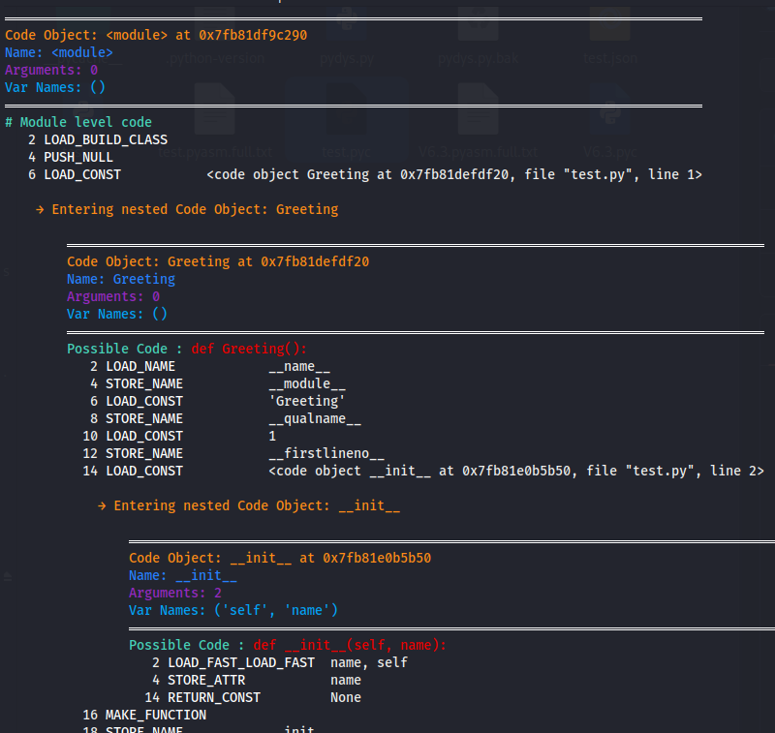The image size is (775, 733).
Task: Click the module-level LOAD_CONST at offset 6
Action: [x=82, y=174]
